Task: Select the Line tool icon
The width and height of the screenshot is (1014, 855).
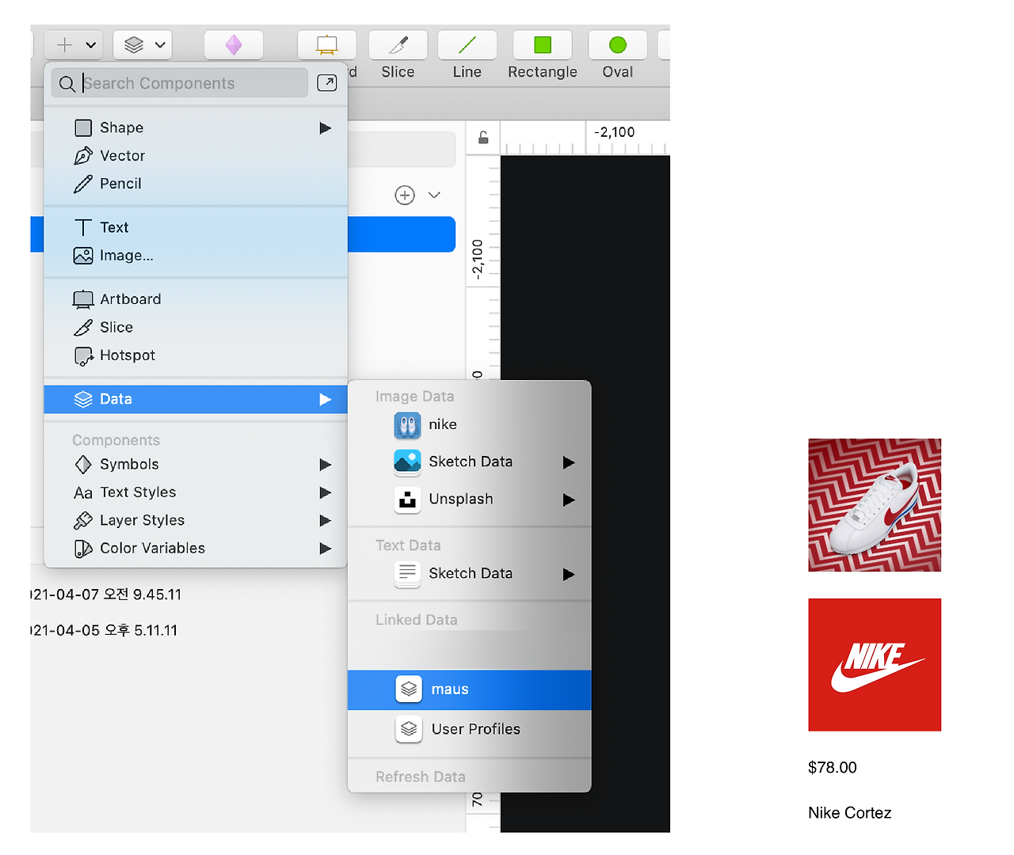Action: point(467,45)
